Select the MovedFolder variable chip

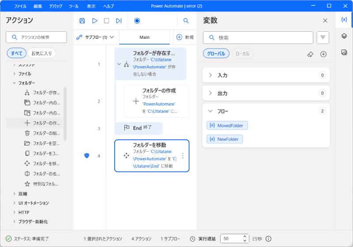coord(227,126)
